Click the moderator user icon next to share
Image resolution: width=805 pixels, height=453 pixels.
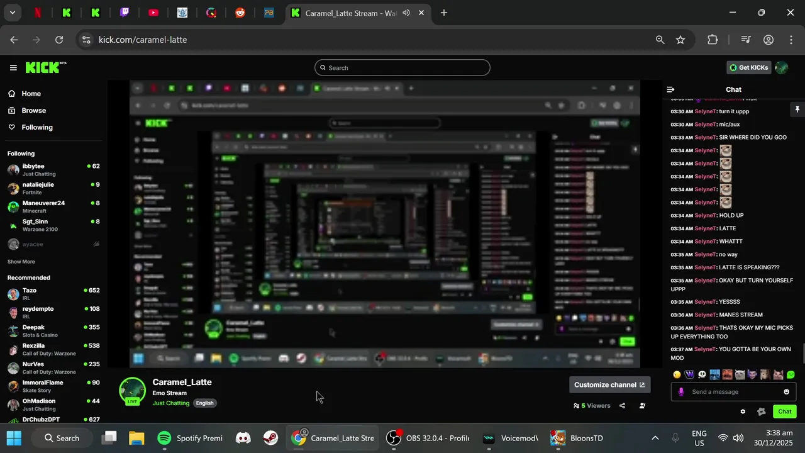pyautogui.click(x=642, y=406)
